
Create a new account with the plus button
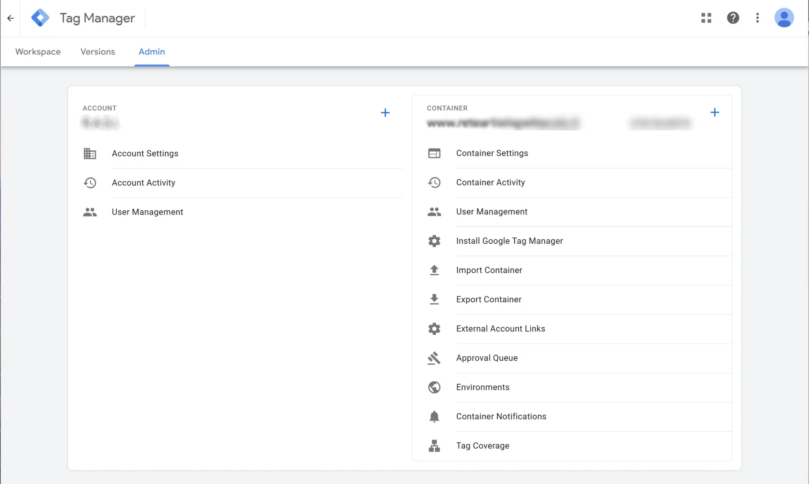(385, 113)
